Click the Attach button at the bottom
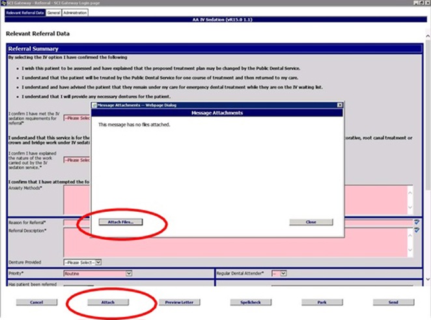Viewport: 431px width, 320px height. pos(108,302)
